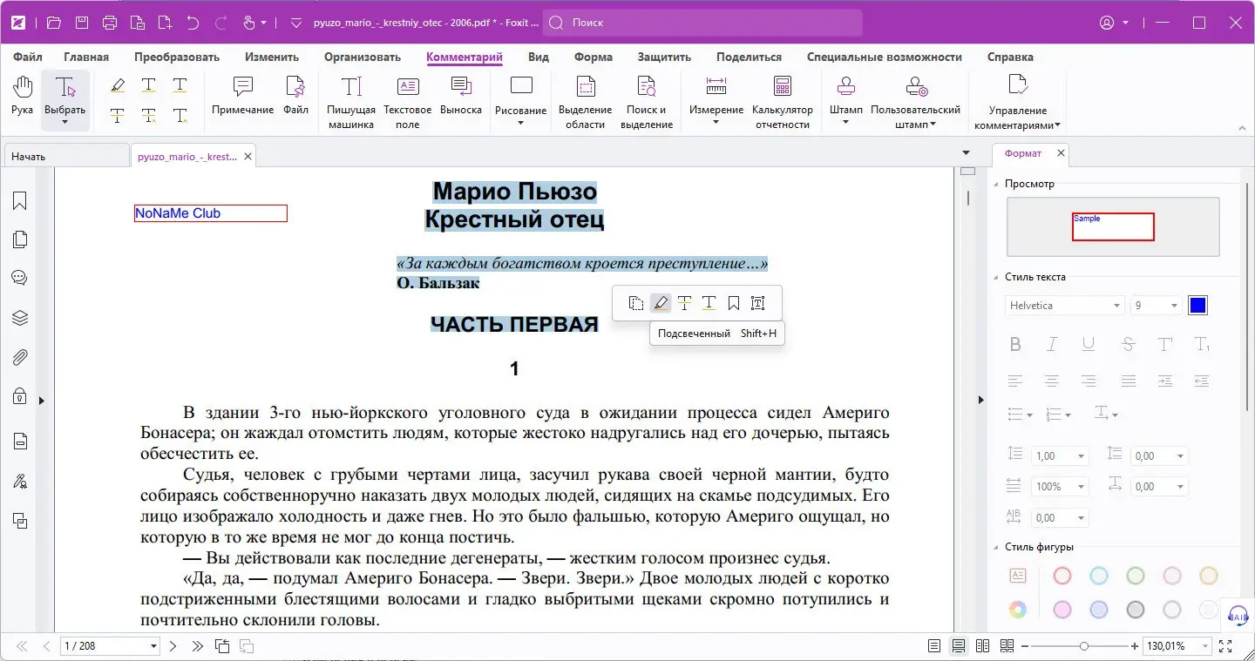Switch to the Вид ribbon tab
The image size is (1255, 661).
(538, 57)
